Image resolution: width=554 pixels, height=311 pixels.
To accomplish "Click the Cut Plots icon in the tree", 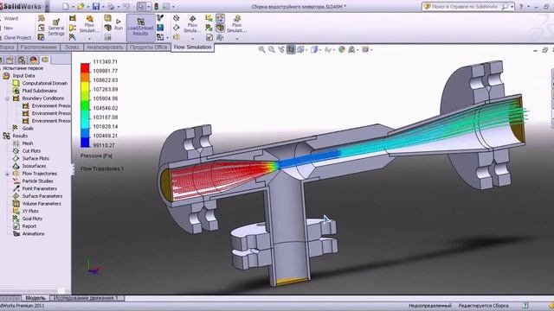I will (16, 151).
